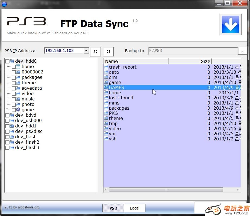Screen dimensions: 250x216
Task: Open the aldostools.org link
Action: (22, 207)
